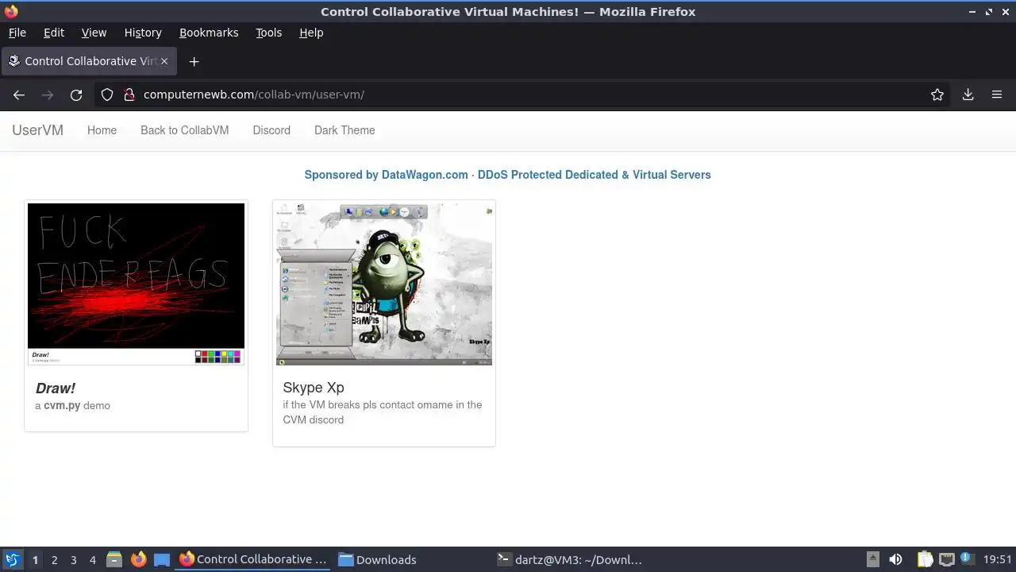Screen dimensions: 1016x572
Task: Open the removable media tray icon
Action: pos(872,559)
